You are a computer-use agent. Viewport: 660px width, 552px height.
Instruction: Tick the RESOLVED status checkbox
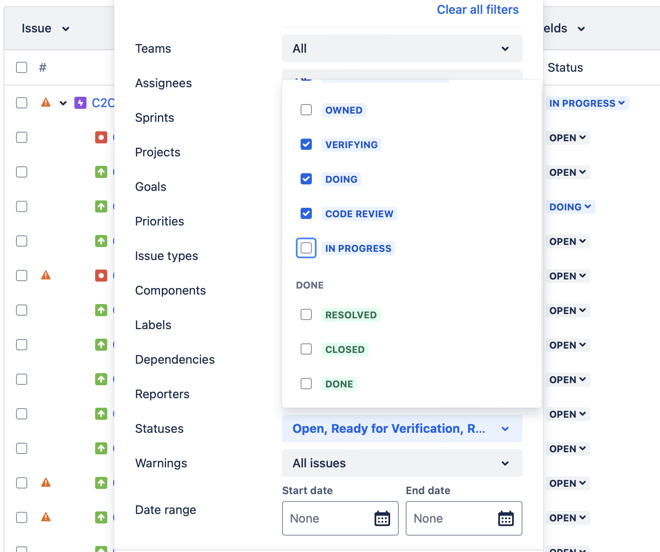click(x=306, y=314)
